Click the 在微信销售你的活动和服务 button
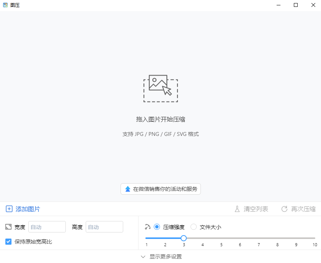This screenshot has width=321, height=263. pyautogui.click(x=160, y=189)
